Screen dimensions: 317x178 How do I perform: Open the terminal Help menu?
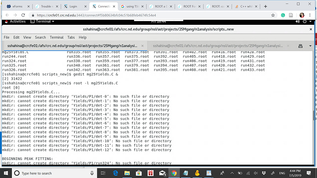pos(83,37)
